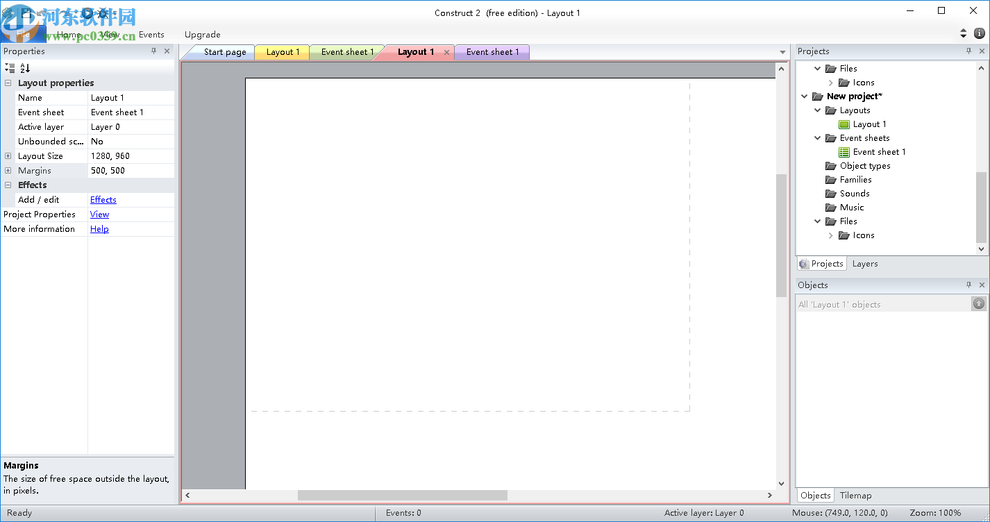
Task: Click the alphabetical sort icon in Properties
Action: pyautogui.click(x=24, y=67)
